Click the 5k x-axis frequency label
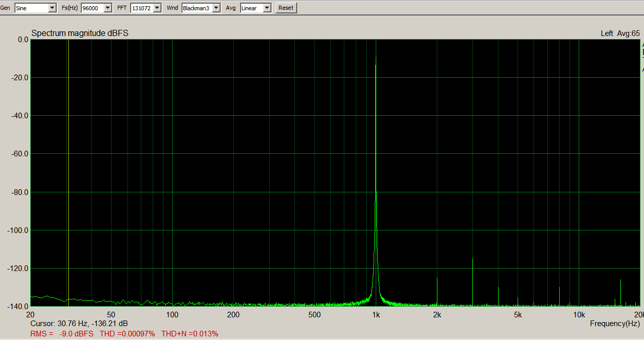 (x=518, y=315)
